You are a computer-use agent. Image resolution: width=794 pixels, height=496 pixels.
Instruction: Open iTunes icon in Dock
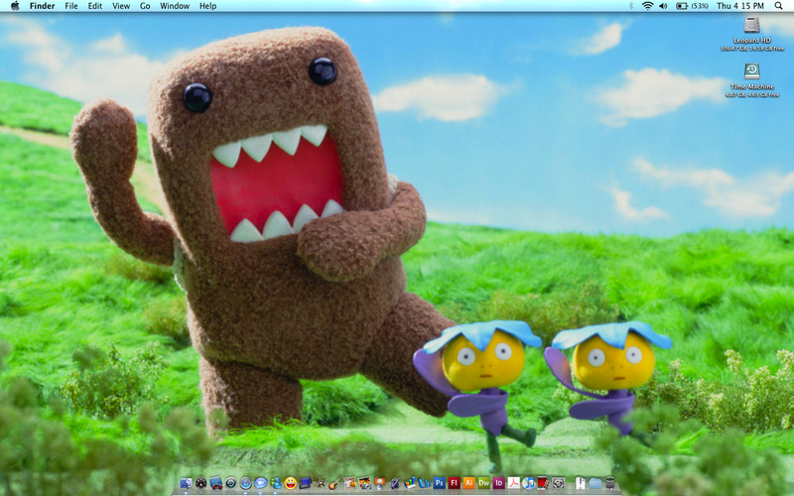(x=528, y=483)
